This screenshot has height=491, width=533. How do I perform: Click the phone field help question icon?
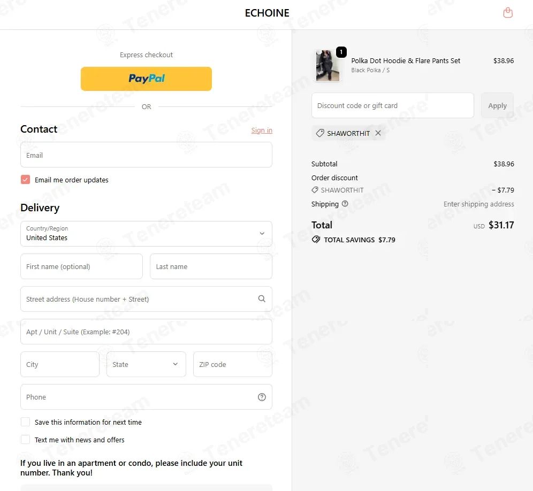tap(261, 397)
